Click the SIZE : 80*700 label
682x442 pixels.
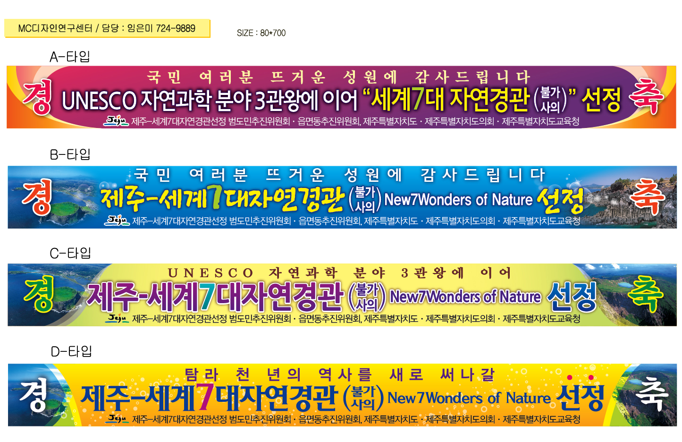(261, 34)
